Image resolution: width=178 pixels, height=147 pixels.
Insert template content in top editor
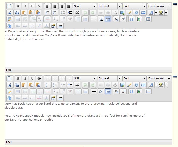(x=148, y=19)
